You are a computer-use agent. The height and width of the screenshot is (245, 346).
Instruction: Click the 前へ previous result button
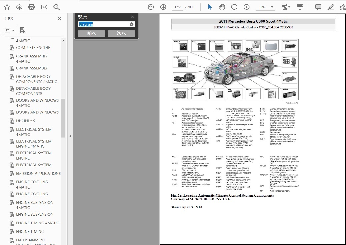tap(92, 33)
